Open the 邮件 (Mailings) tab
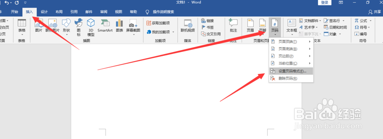The image size is (383, 139). 89,12
